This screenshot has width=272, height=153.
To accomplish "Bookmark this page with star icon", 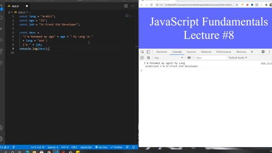I will (237, 5).
